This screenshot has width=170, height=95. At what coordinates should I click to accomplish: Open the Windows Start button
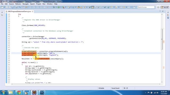tap(3, 93)
